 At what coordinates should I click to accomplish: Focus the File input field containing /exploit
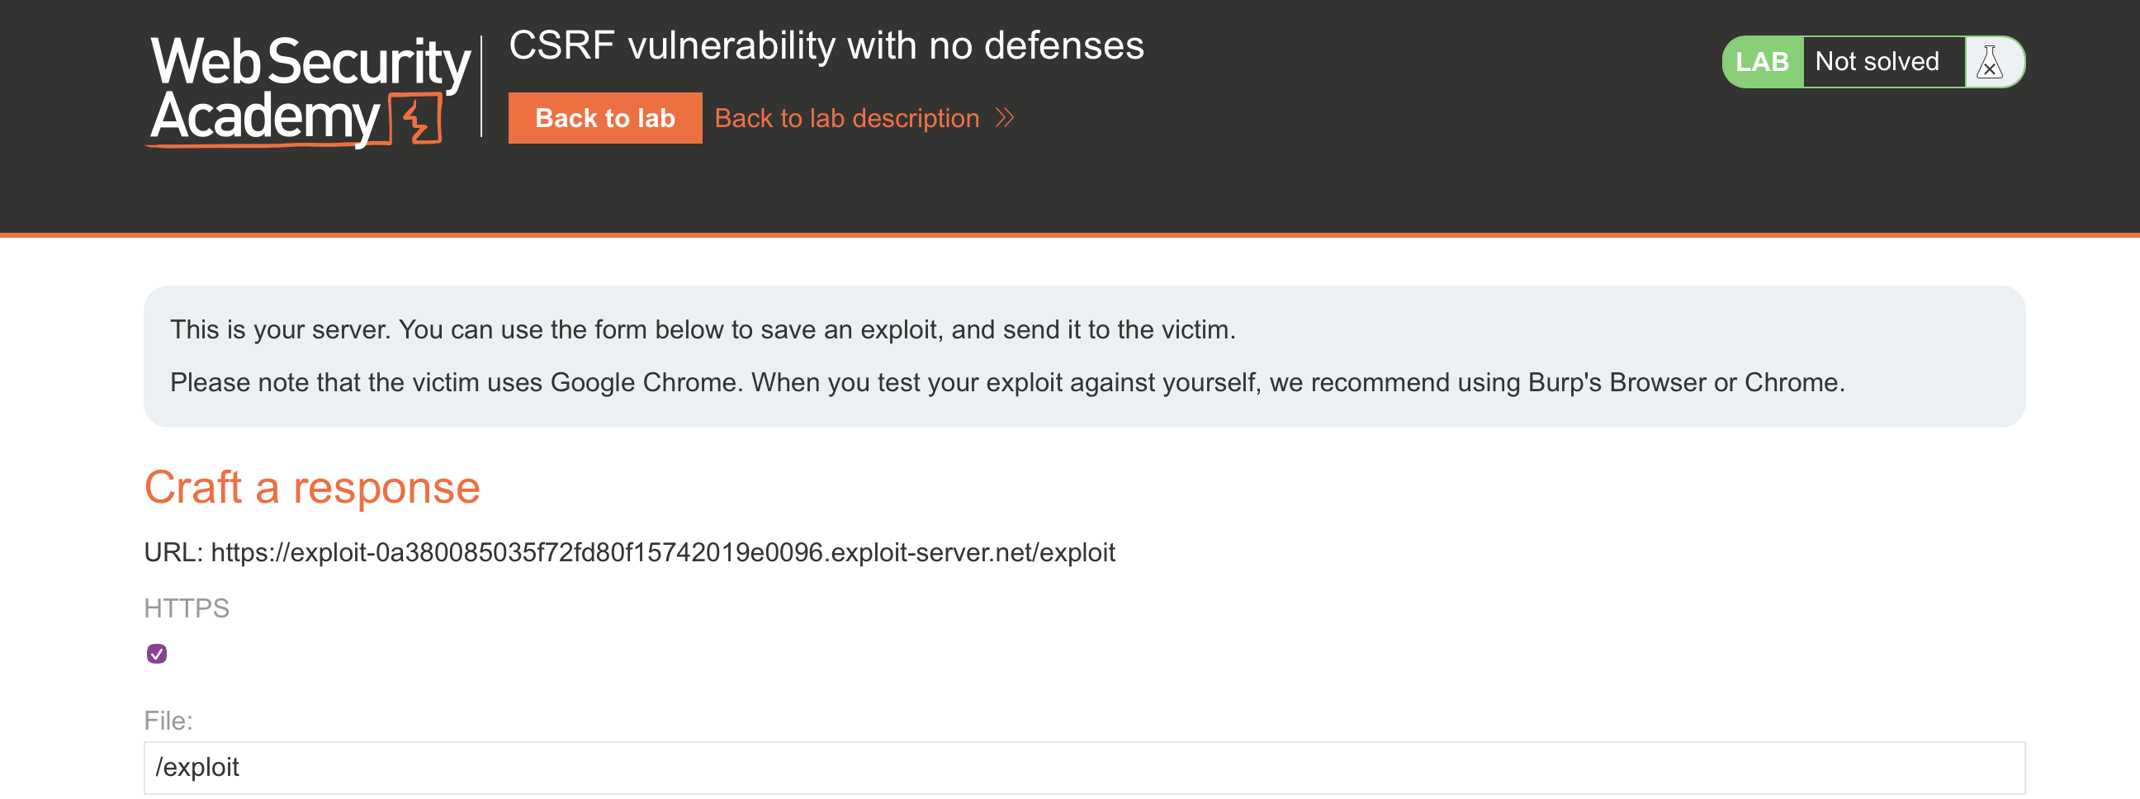(x=1083, y=767)
